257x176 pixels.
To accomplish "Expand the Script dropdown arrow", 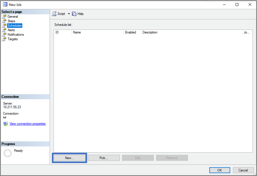I will click(x=69, y=14).
